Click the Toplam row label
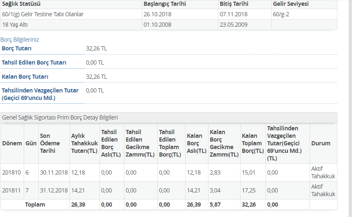Image resolution: width=352 pixels, height=217 pixels. coord(35,205)
